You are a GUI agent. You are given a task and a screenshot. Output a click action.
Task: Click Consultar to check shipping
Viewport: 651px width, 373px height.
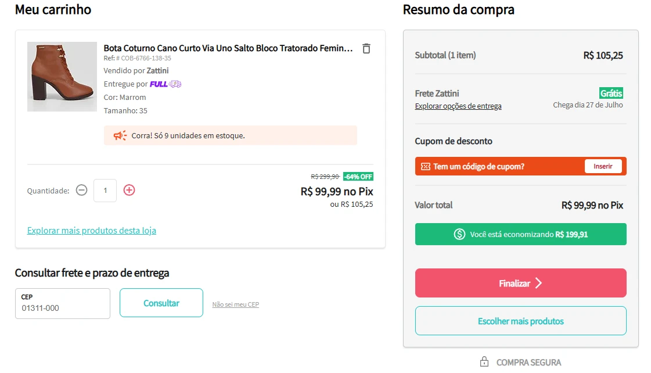coord(161,303)
